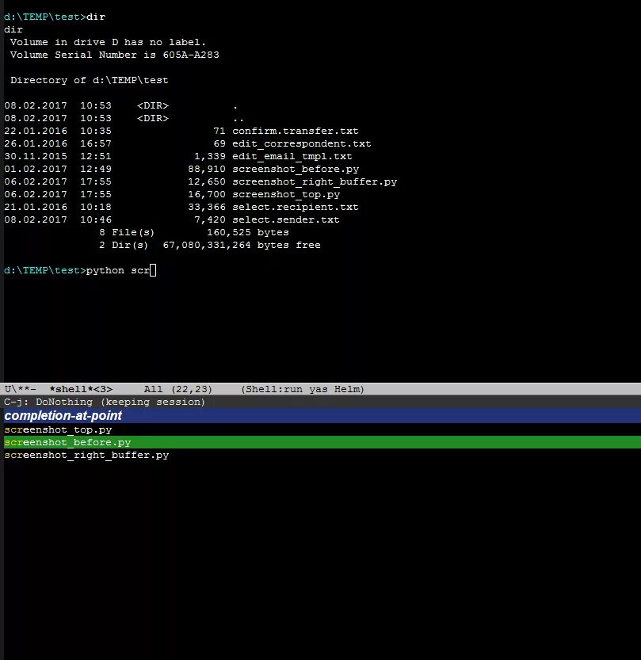Click select.recipient.txt in the dir listing
Image resolution: width=641 pixels, height=660 pixels.
[295, 207]
